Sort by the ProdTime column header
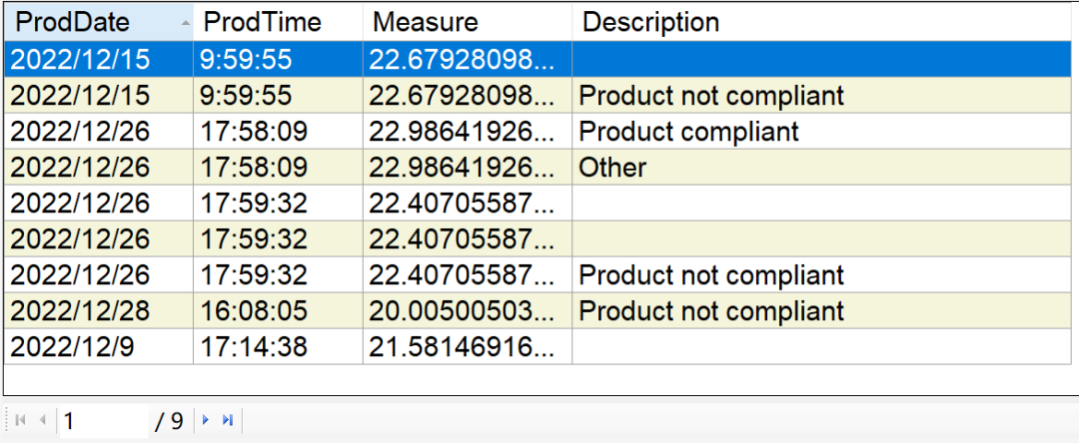This screenshot has width=1079, height=443. pyautogui.click(x=263, y=22)
